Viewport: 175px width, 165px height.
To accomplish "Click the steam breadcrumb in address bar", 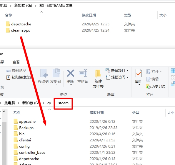I will pos(63,103).
